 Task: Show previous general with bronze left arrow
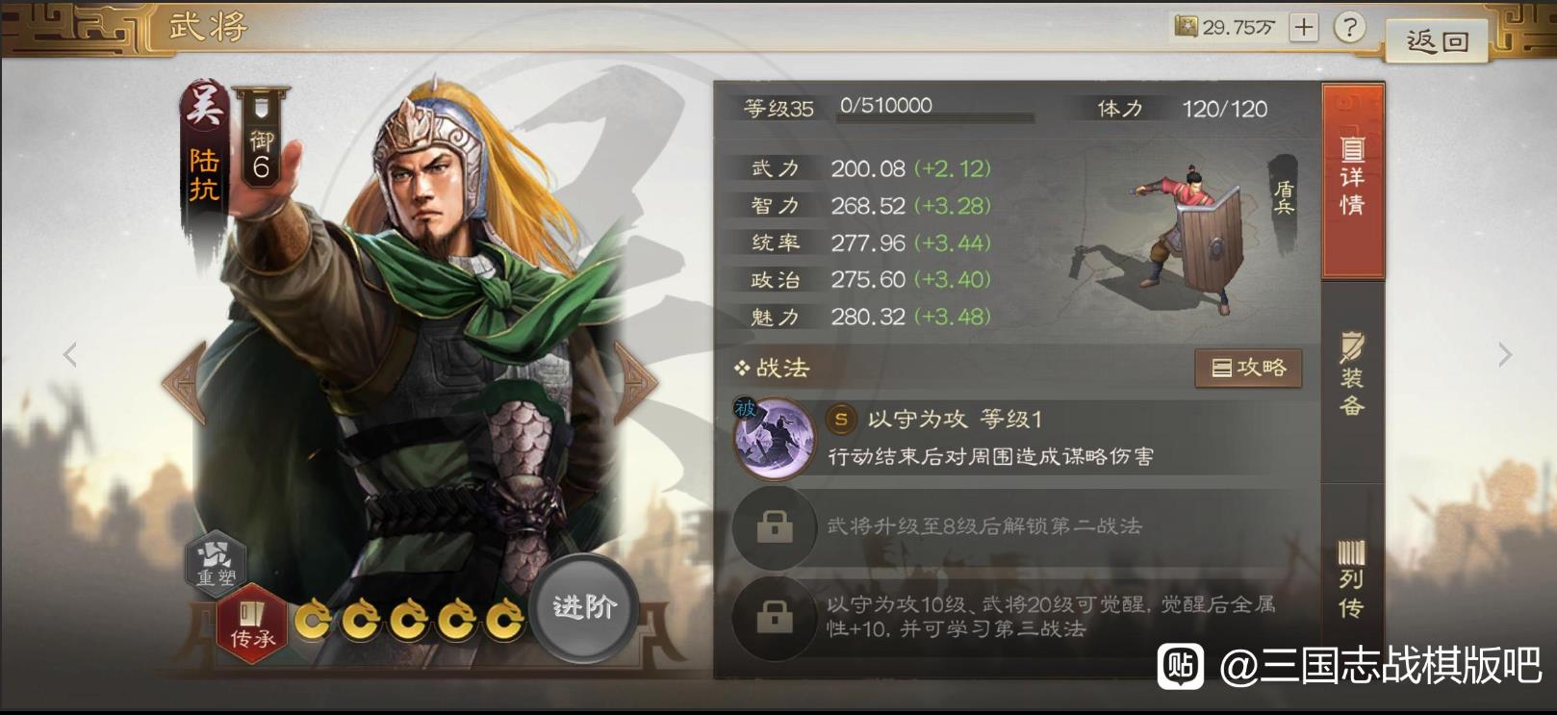tap(185, 382)
